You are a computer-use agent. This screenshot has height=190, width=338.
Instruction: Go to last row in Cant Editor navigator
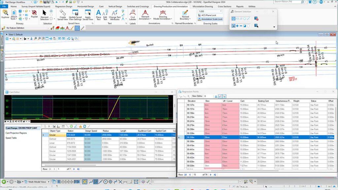pyautogui.click(x=78, y=169)
